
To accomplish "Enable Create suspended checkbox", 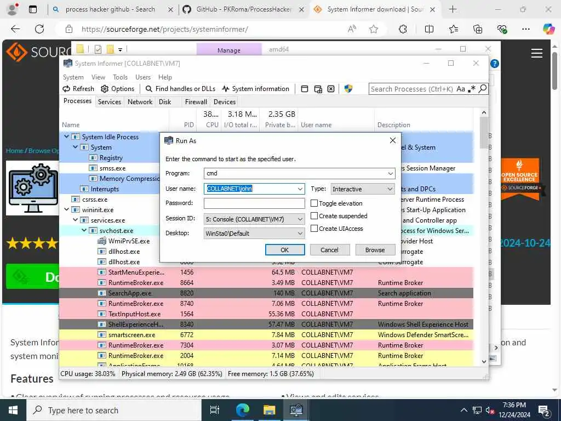I will click(x=314, y=216).
